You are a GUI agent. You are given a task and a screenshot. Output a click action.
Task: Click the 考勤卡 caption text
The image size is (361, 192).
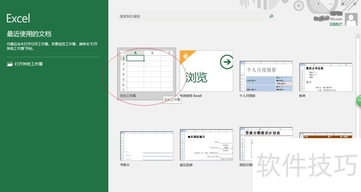point(125,165)
